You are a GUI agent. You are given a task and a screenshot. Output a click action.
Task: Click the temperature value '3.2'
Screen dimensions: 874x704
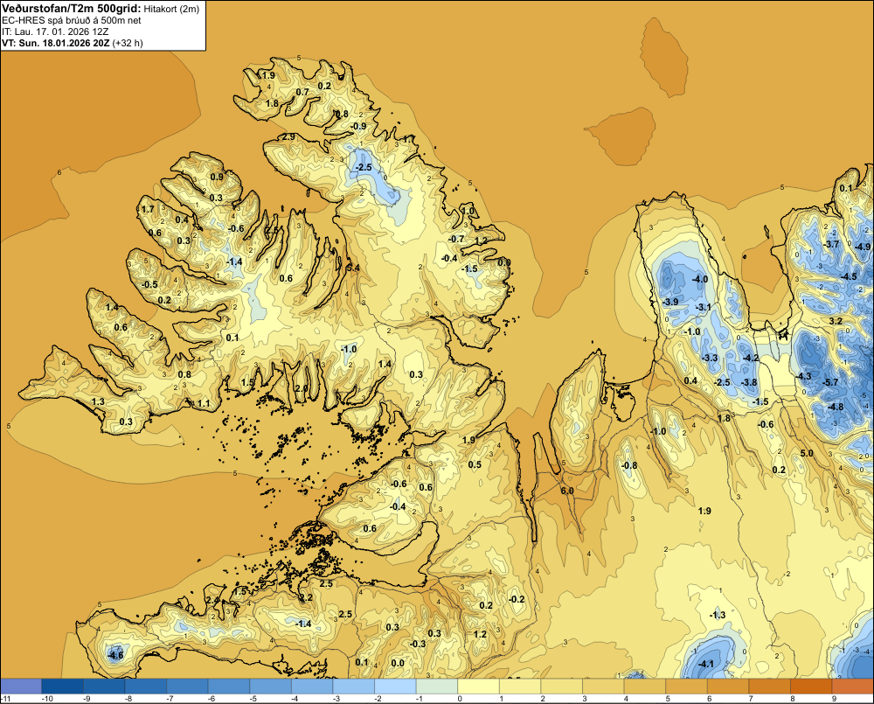point(836,321)
